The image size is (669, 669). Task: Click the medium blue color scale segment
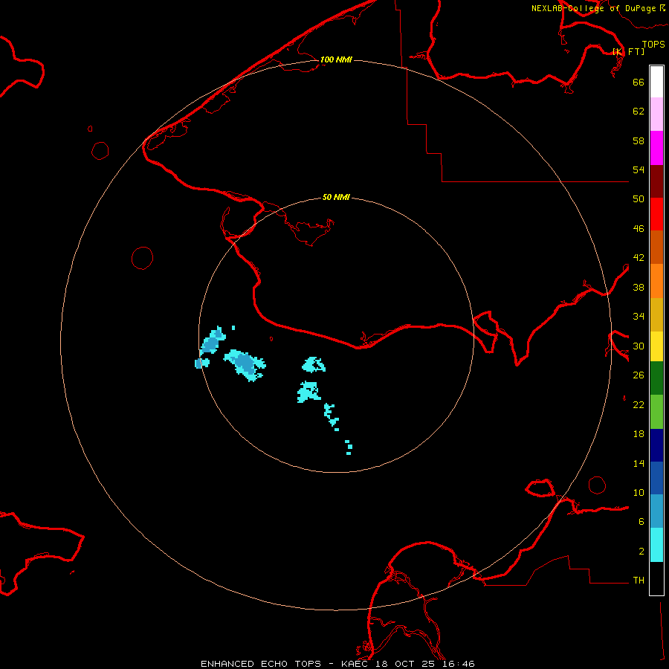point(656,478)
